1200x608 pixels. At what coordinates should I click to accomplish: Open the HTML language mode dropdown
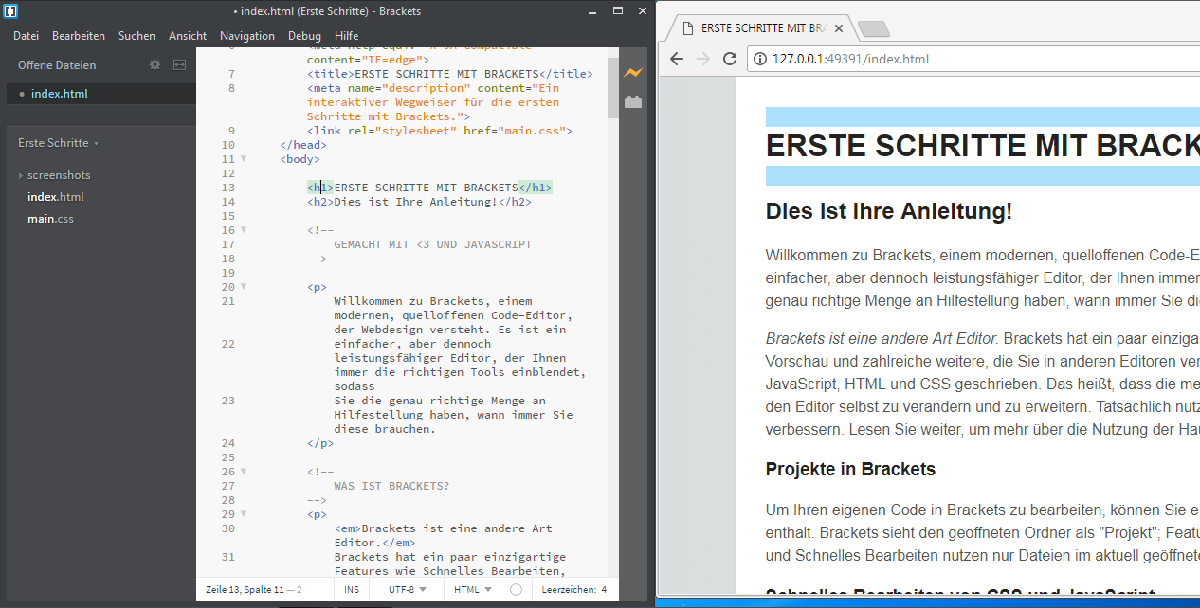point(473,589)
